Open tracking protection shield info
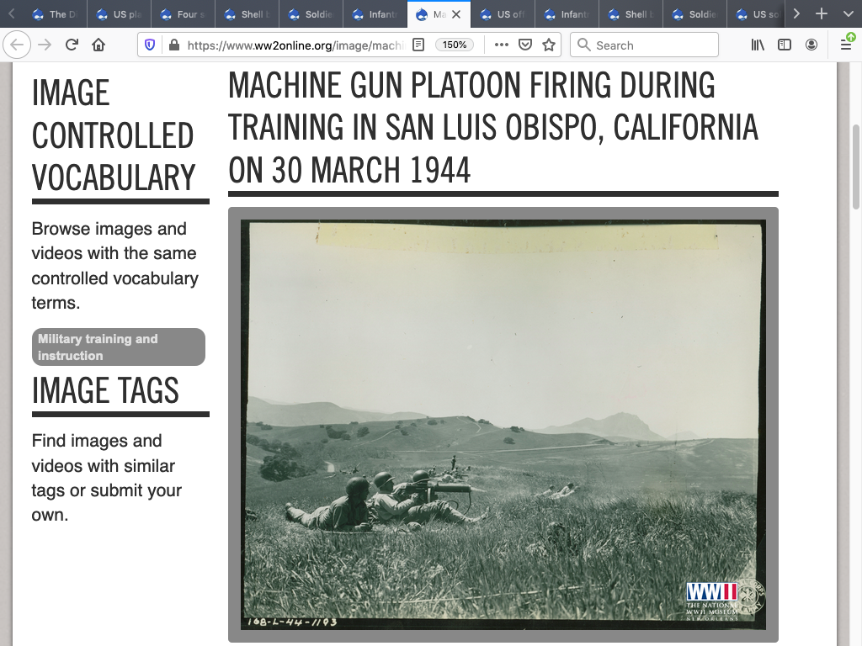Image resolution: width=862 pixels, height=646 pixels. point(150,45)
